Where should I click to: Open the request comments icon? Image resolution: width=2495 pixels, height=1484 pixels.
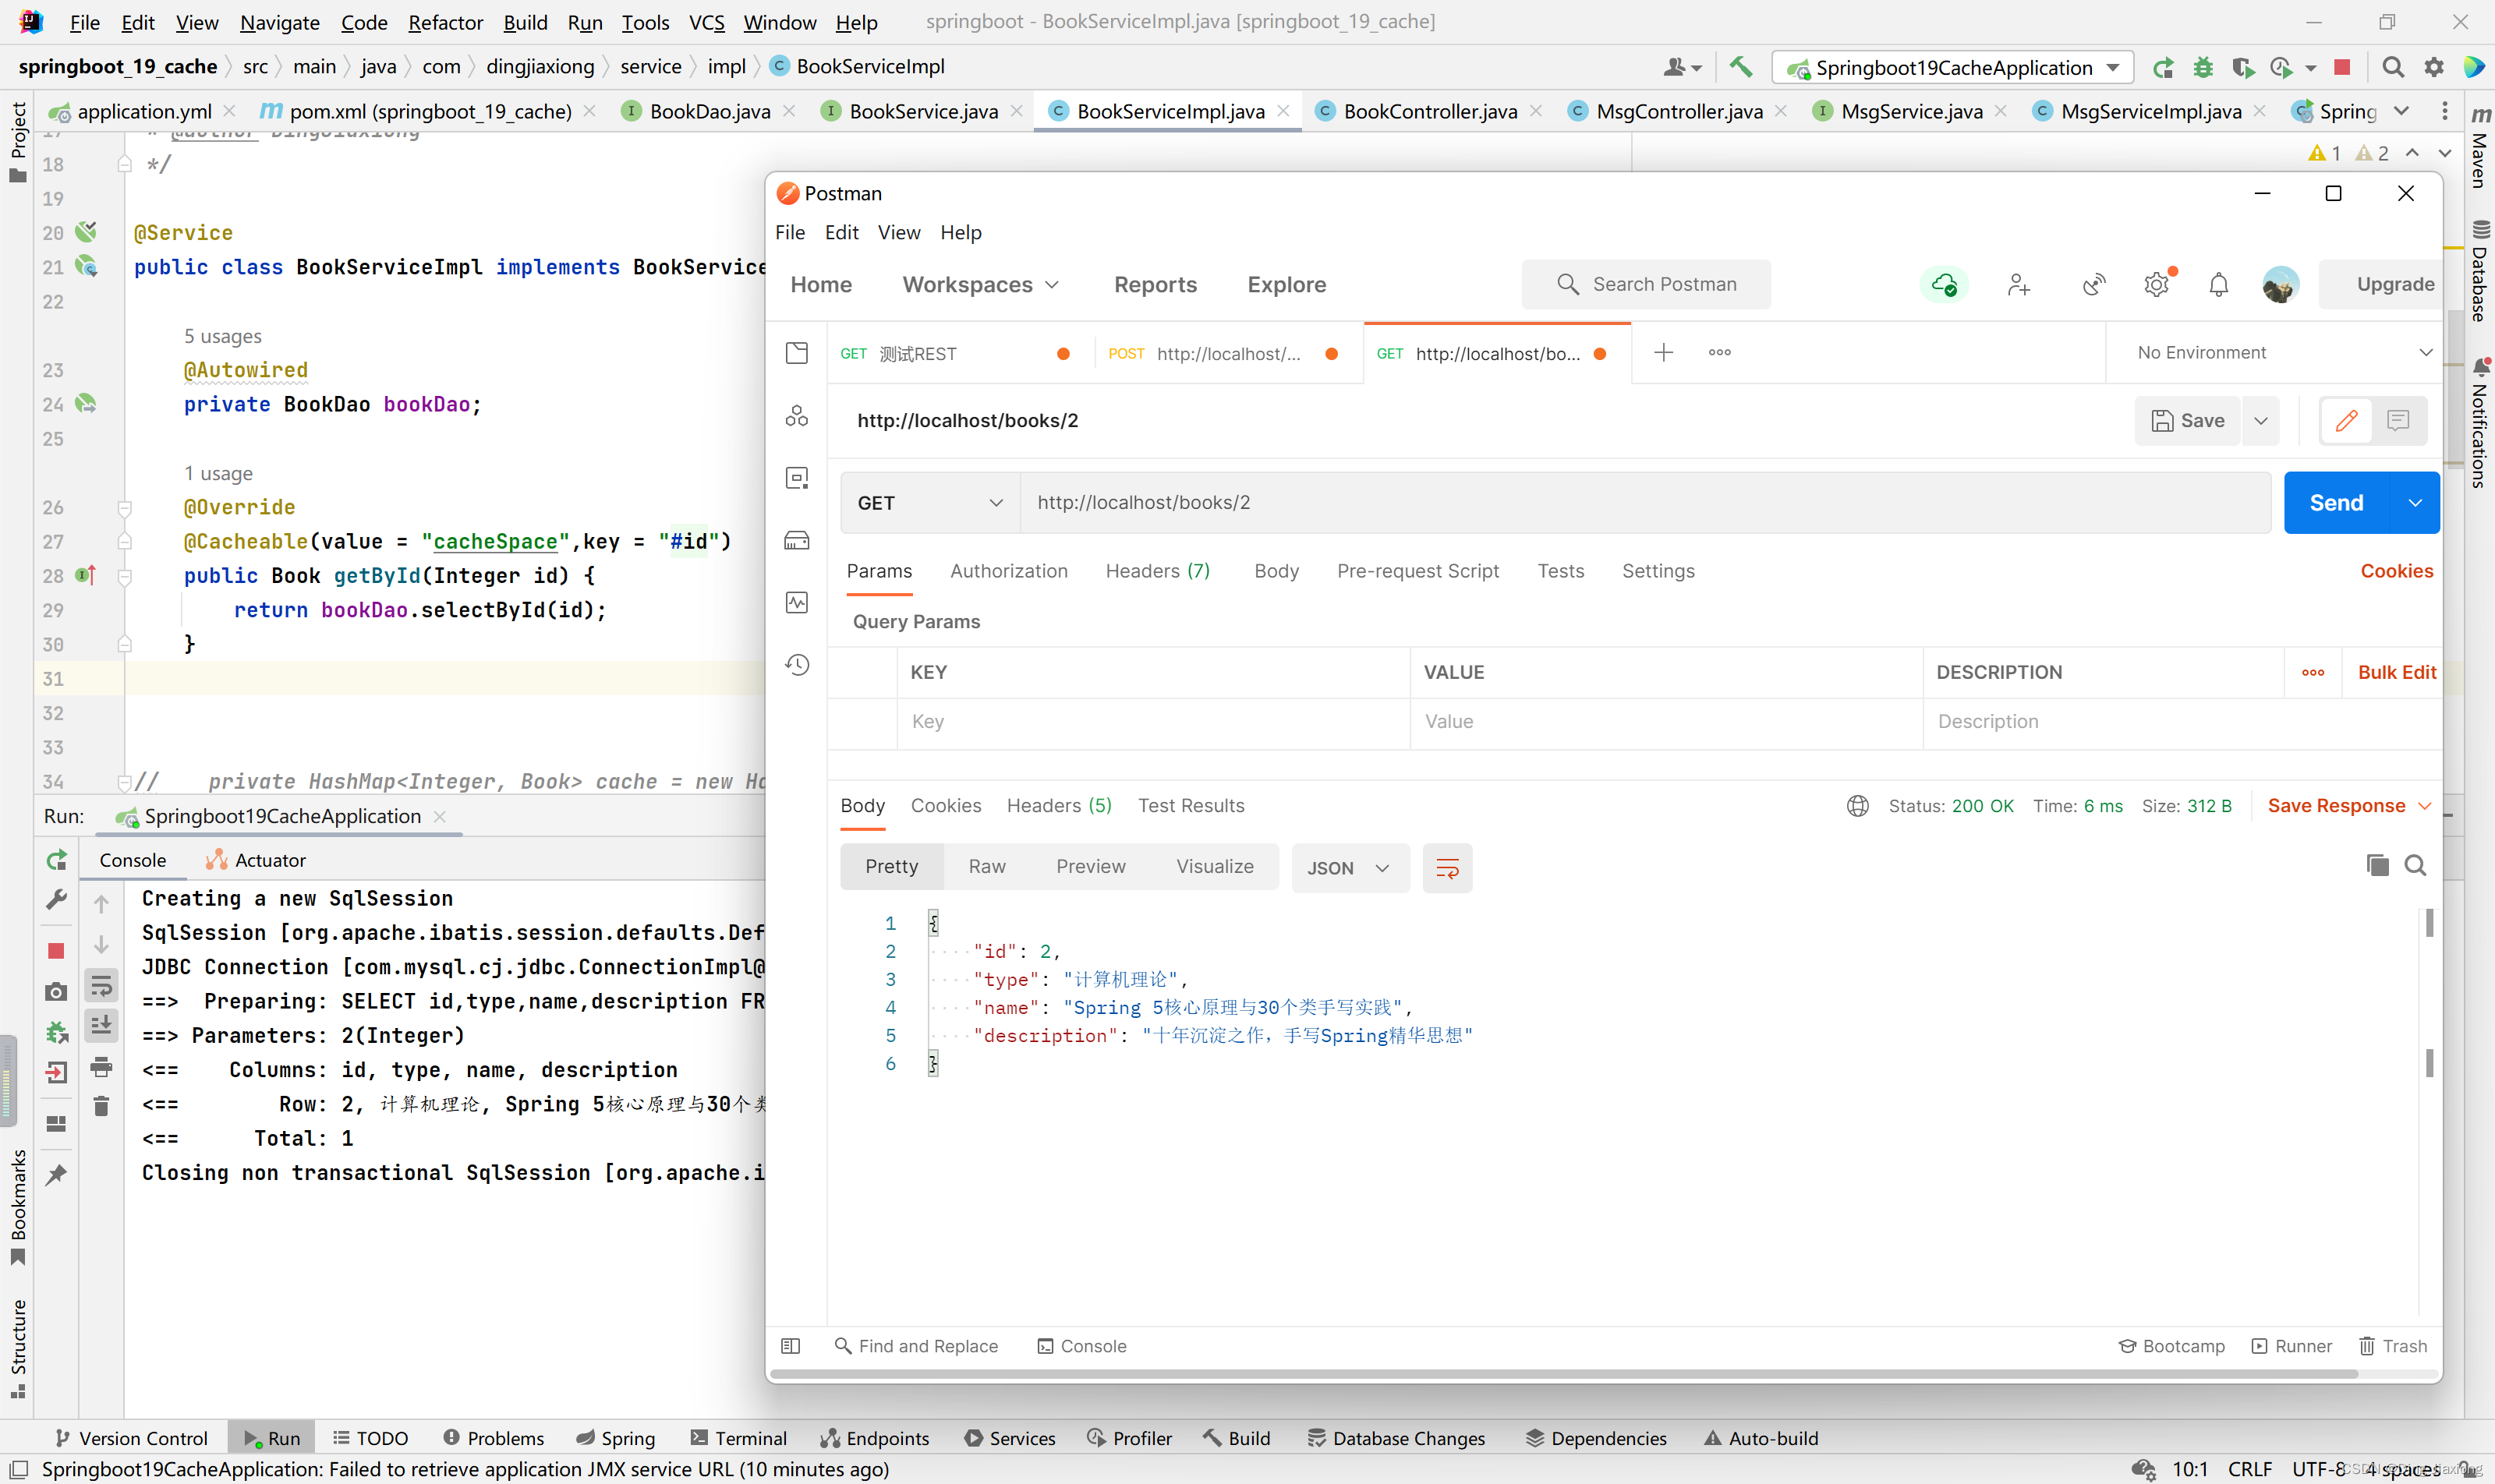coord(2397,421)
